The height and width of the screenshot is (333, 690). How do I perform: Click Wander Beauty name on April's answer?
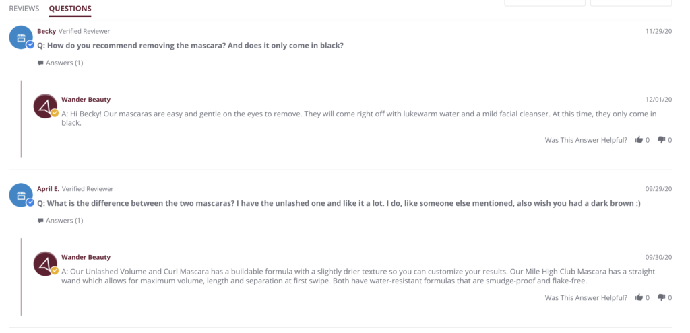click(x=86, y=257)
